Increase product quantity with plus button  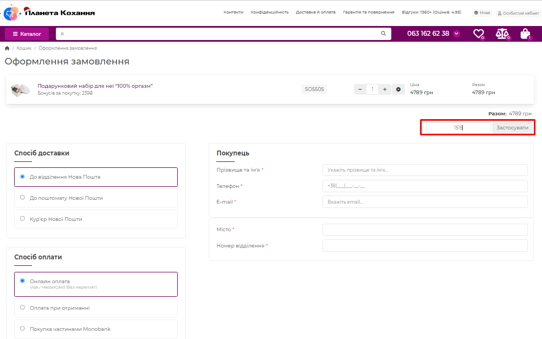click(384, 89)
